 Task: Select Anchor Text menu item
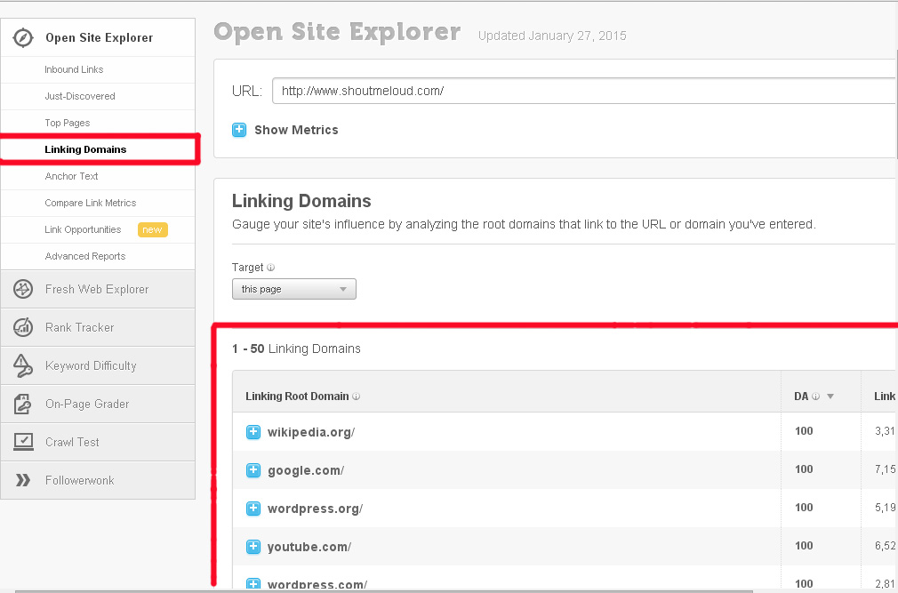coord(71,176)
